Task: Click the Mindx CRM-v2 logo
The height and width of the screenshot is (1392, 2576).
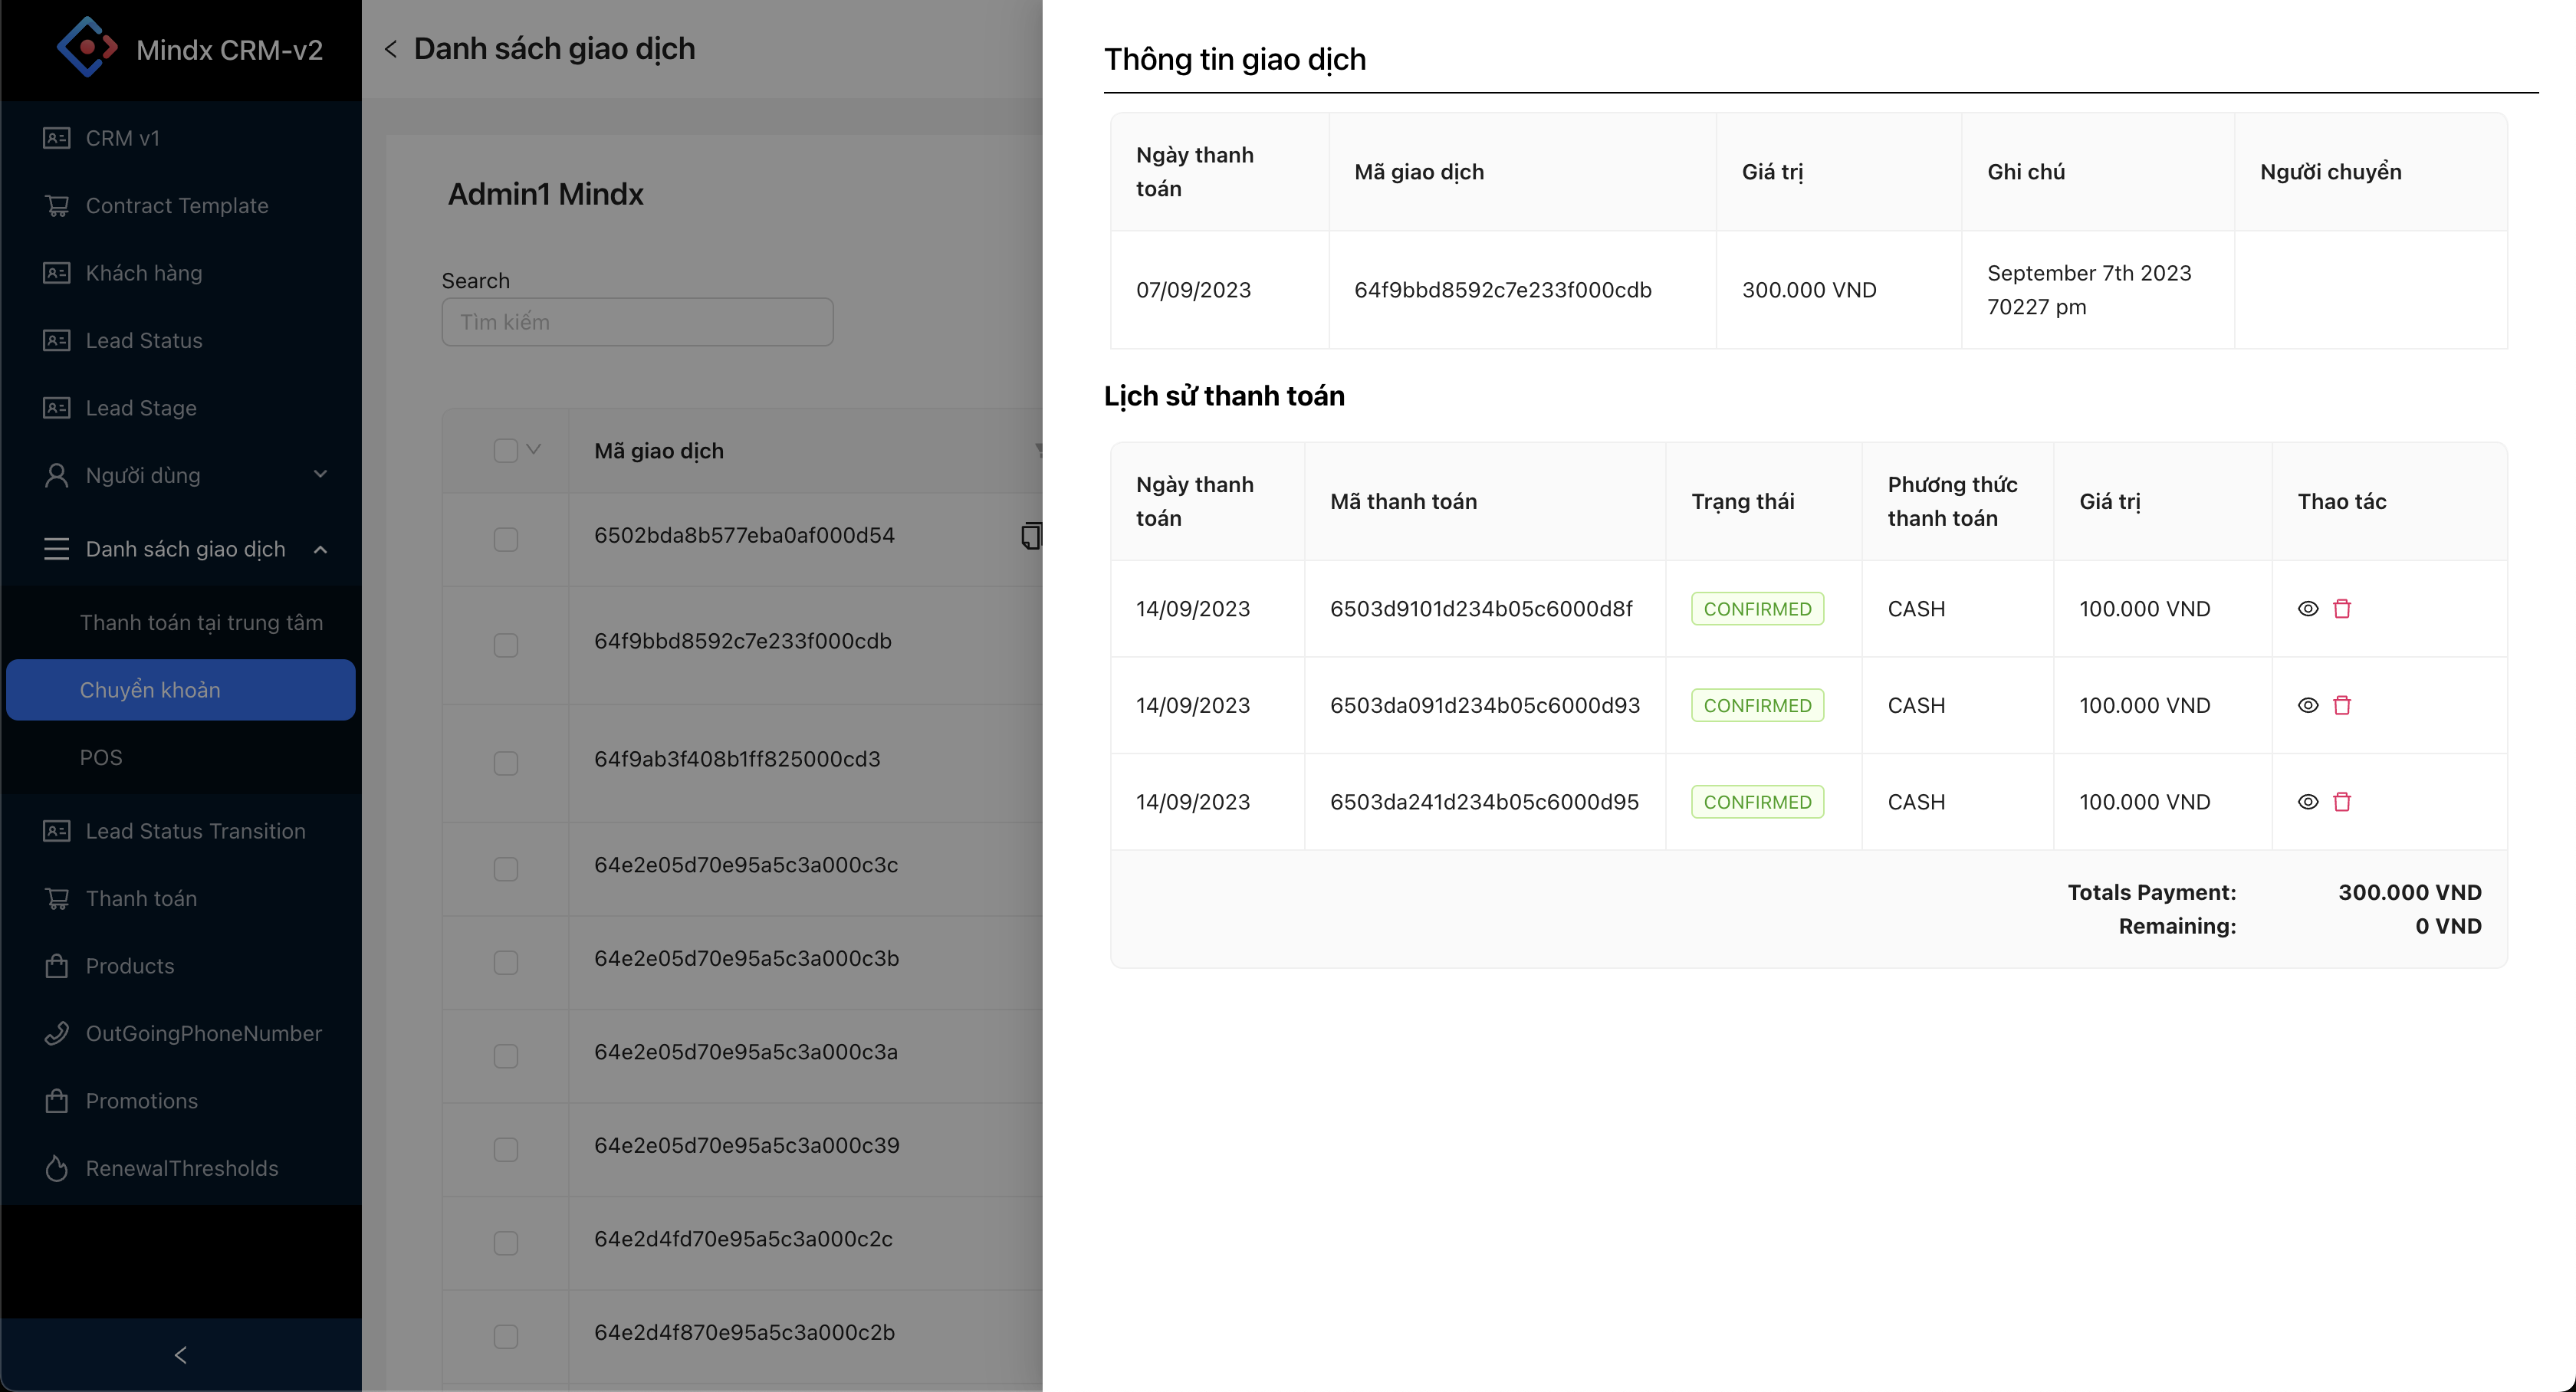Action: [x=88, y=47]
